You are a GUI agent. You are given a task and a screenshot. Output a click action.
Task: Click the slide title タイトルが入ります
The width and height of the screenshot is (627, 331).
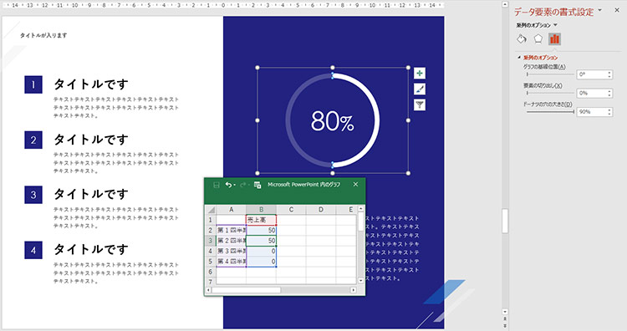pos(43,36)
